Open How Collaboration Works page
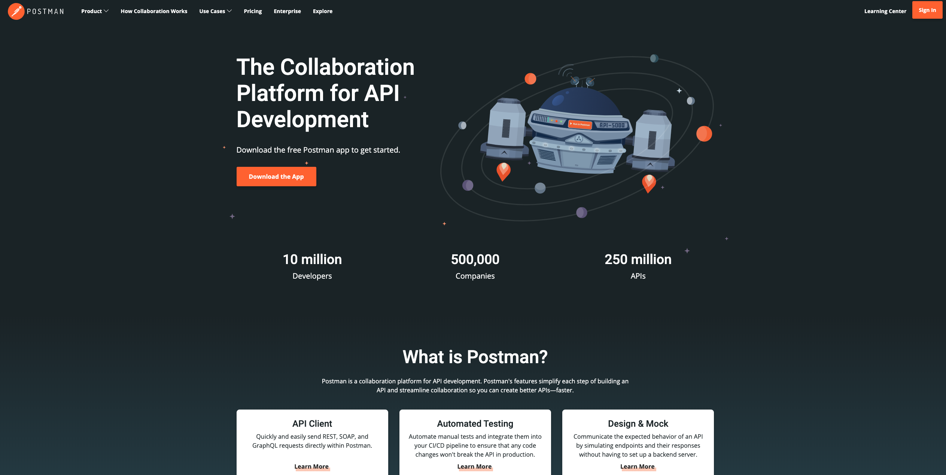 coord(154,11)
